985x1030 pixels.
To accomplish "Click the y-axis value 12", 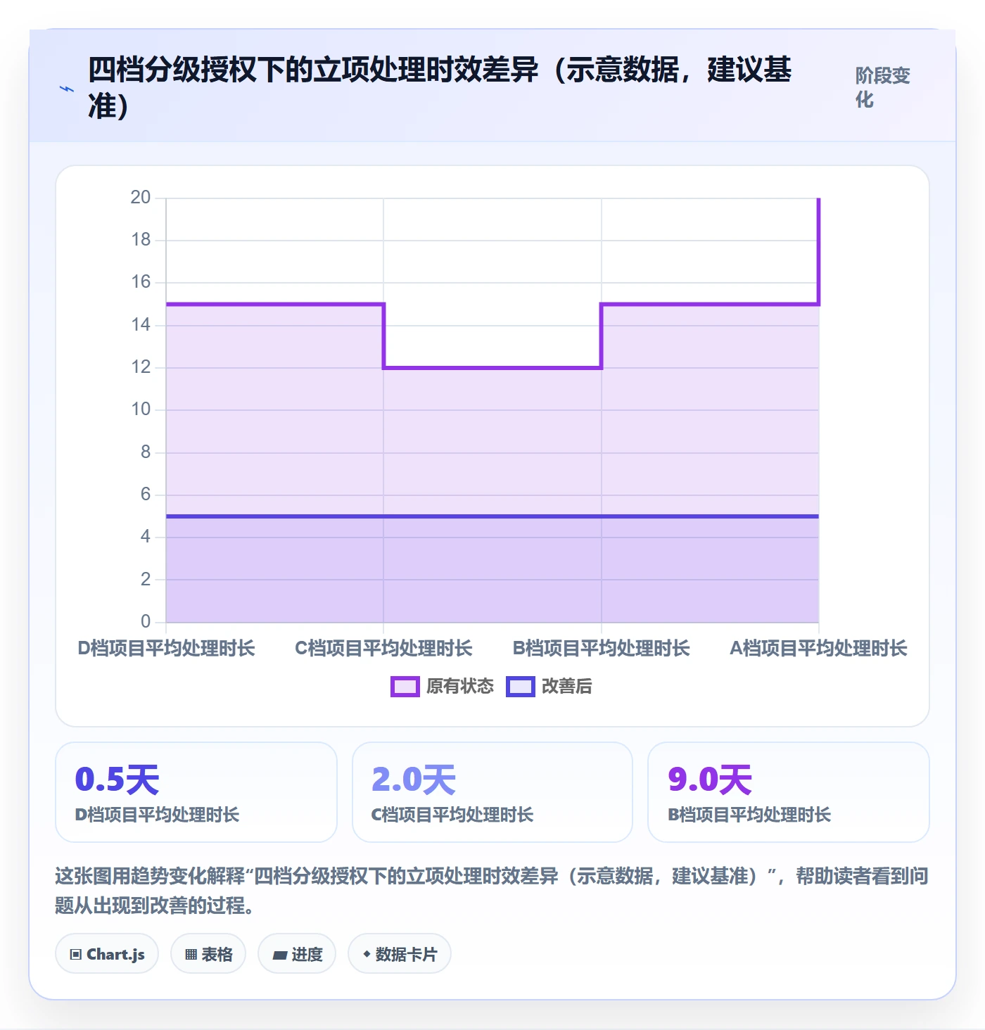I will (141, 367).
